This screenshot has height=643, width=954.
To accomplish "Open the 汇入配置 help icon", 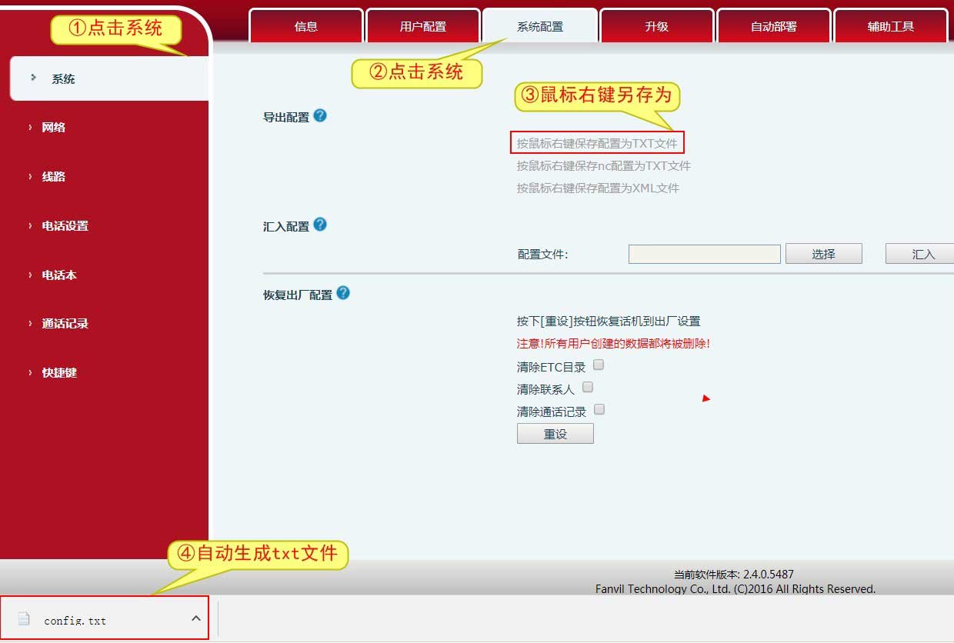I will tap(319, 225).
